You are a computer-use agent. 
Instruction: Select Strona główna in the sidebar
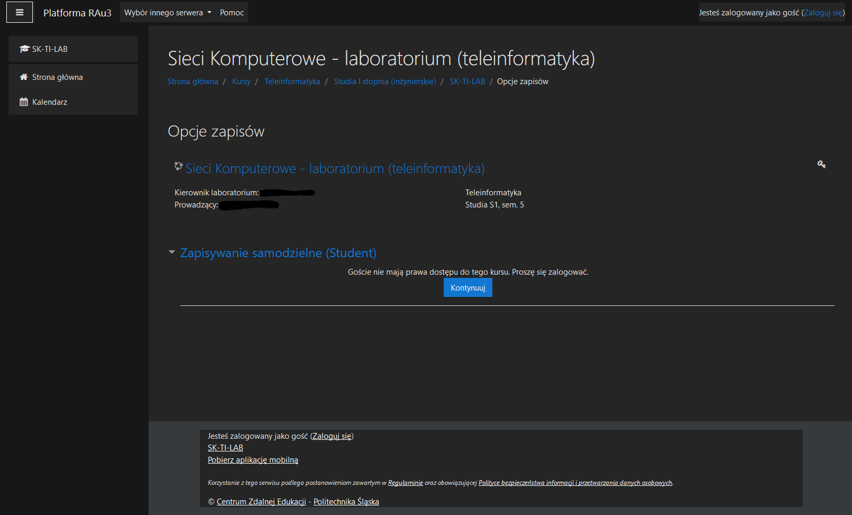pos(57,76)
